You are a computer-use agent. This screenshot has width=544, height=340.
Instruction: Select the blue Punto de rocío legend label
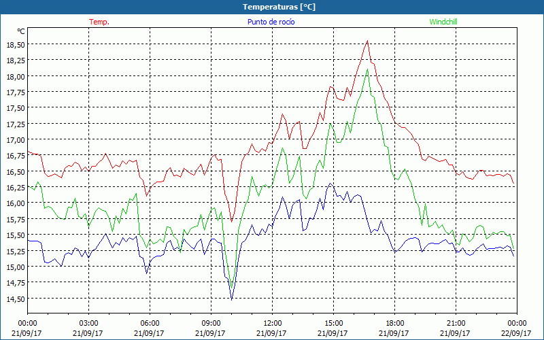tap(271, 22)
